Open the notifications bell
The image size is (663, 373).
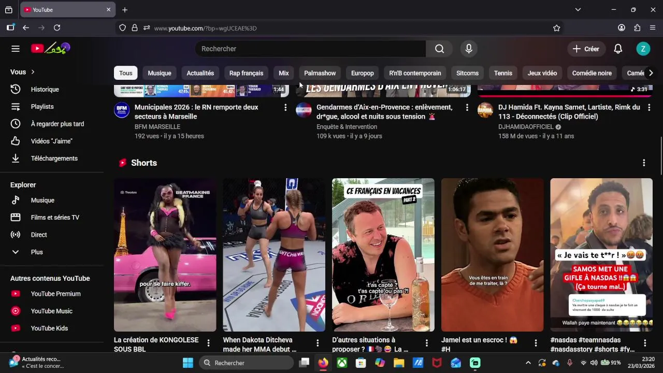[618, 49]
